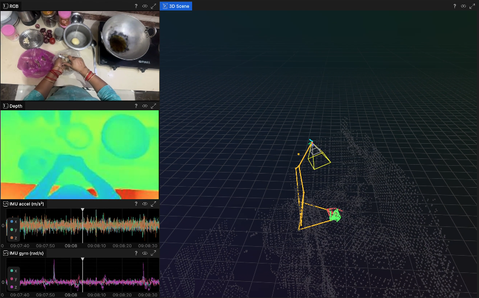The image size is (479, 298).
Task: Click the IMU gyro time series icon
Action: pyautogui.click(x=6, y=253)
